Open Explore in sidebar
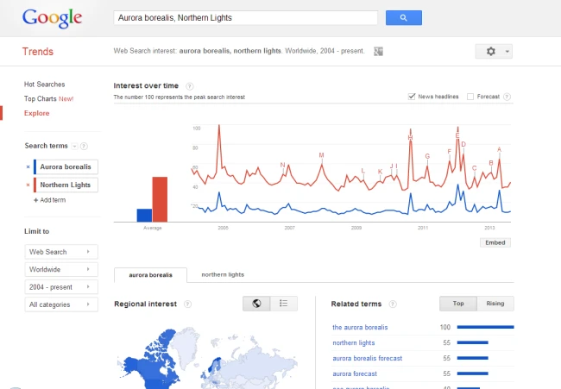 pos(36,113)
